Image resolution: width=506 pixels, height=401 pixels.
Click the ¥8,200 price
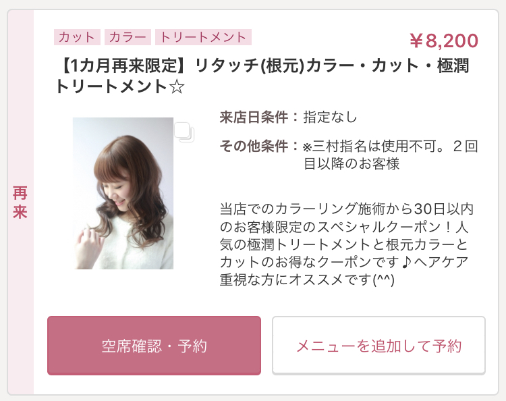(x=444, y=41)
